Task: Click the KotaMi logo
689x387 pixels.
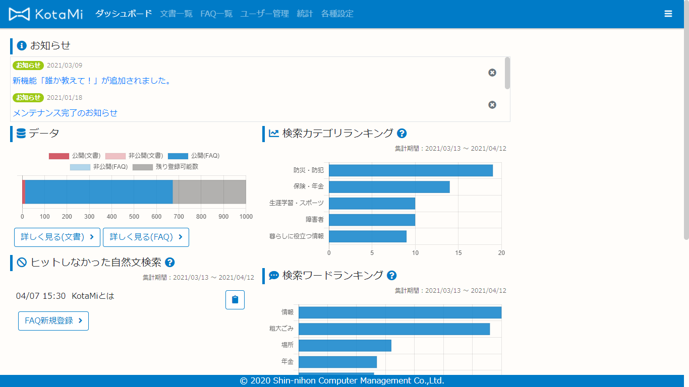Action: [46, 14]
